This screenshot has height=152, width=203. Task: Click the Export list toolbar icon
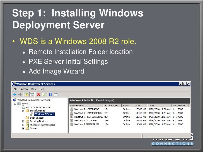(x=44, y=95)
